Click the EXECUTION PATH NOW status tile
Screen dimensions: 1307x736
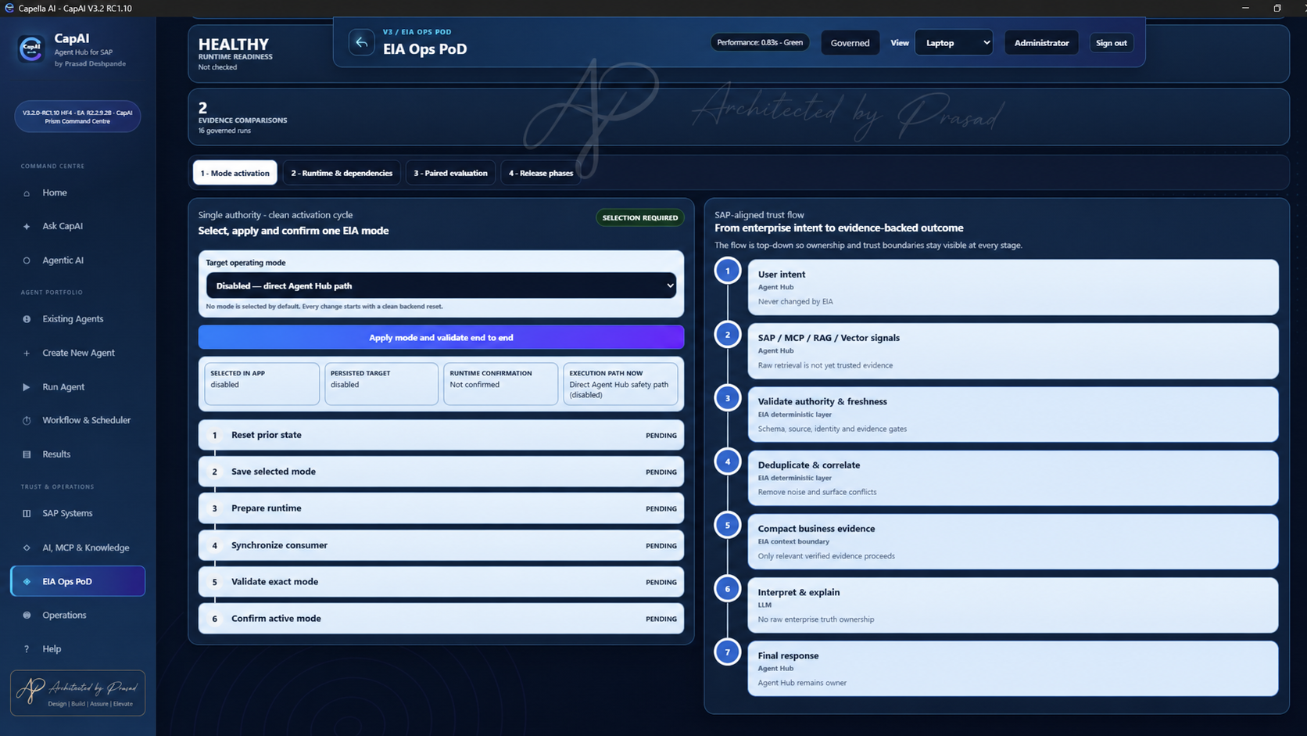[x=621, y=383]
